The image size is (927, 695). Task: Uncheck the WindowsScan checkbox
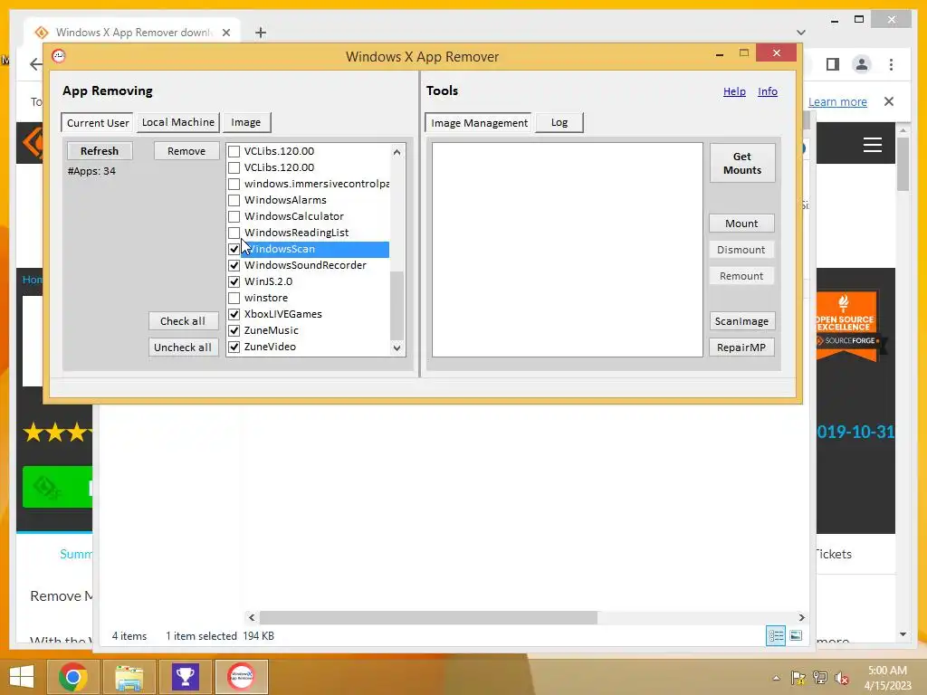pos(234,249)
